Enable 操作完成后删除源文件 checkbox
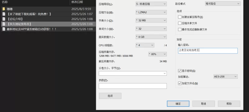This screenshot has height=112, width=249. [180, 29]
